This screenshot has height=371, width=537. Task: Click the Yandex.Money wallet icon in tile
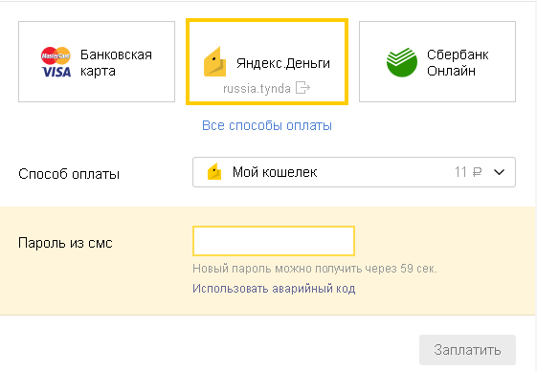215,61
